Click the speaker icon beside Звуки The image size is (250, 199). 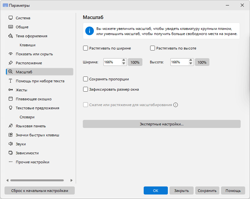[x=11, y=144]
